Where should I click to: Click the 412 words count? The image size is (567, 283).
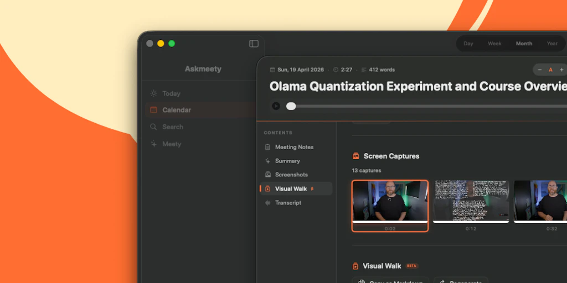click(x=382, y=70)
